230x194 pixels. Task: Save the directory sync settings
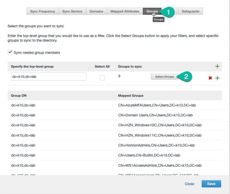[211, 184]
